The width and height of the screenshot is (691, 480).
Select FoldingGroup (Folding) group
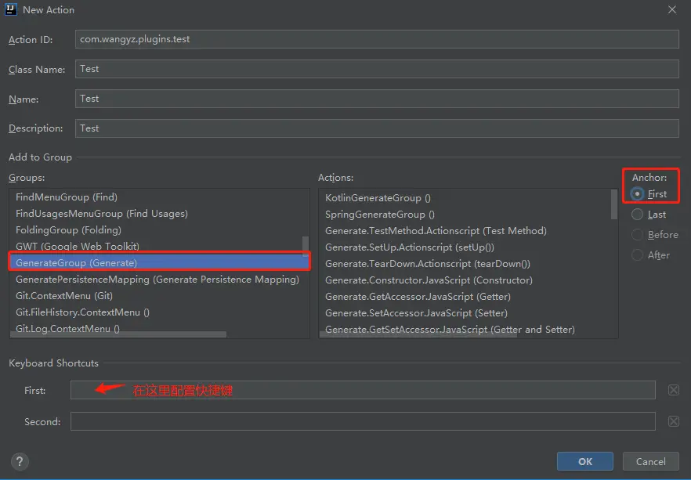pos(159,230)
